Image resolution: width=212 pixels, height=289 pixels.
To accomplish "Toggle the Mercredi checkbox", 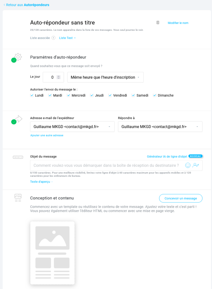I will click(68, 95).
